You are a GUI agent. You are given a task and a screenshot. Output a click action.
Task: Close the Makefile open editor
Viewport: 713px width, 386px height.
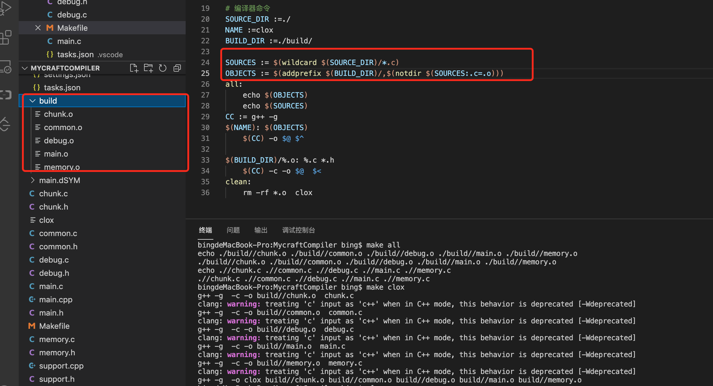click(x=38, y=28)
